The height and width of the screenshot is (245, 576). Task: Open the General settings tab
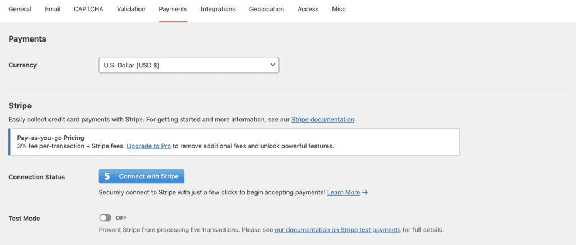pyautogui.click(x=20, y=9)
